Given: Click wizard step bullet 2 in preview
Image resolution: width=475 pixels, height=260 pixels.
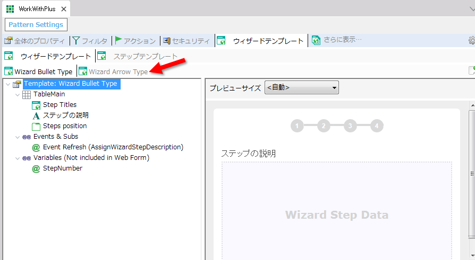Looking at the screenshot, I should coord(324,125).
